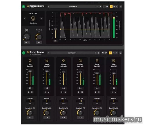The image size is (145, 126).
Task: Click the Kick Sensitivity knob
Action: click(x=30, y=113)
